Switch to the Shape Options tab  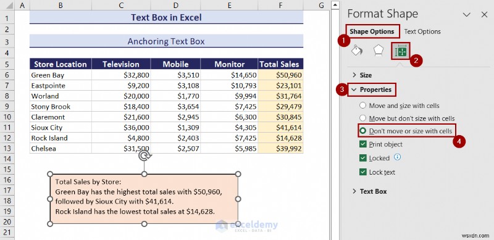pos(372,31)
